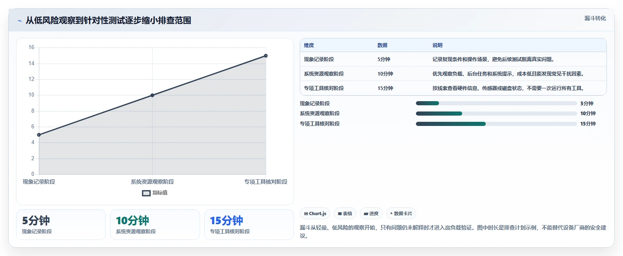Select table cell 现象记录阶段
The image size is (623, 256).
point(319,59)
